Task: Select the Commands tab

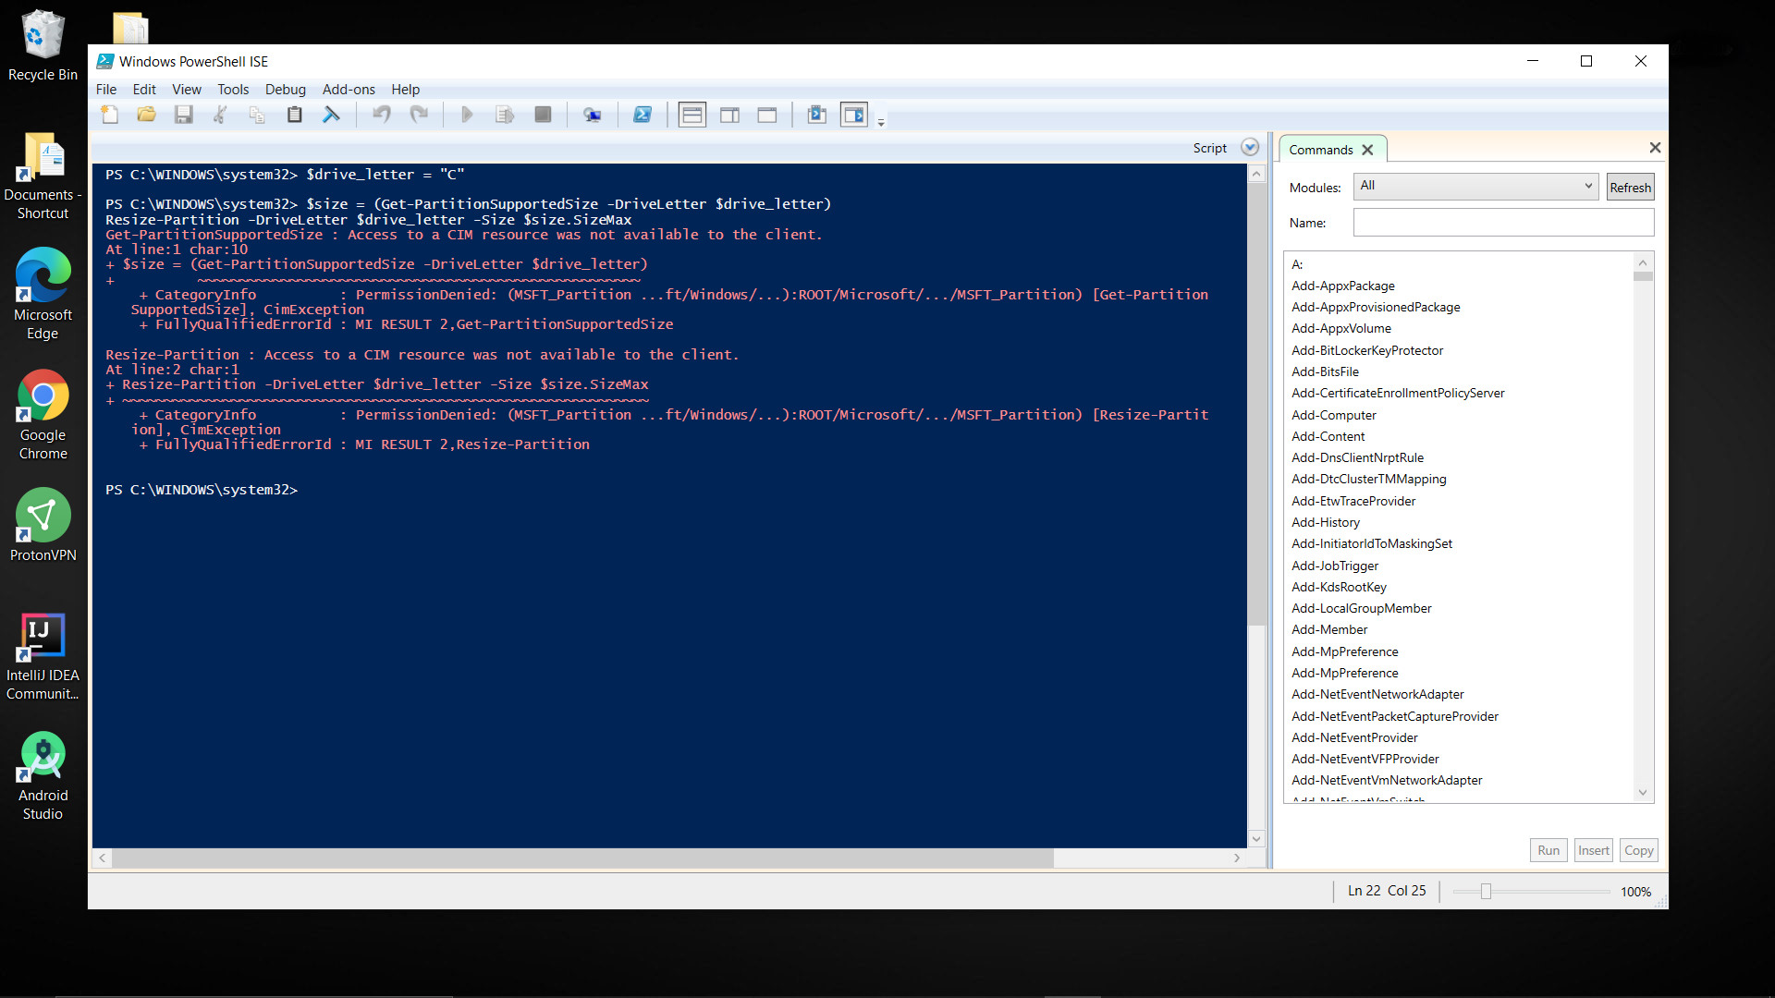Action: [1320, 150]
